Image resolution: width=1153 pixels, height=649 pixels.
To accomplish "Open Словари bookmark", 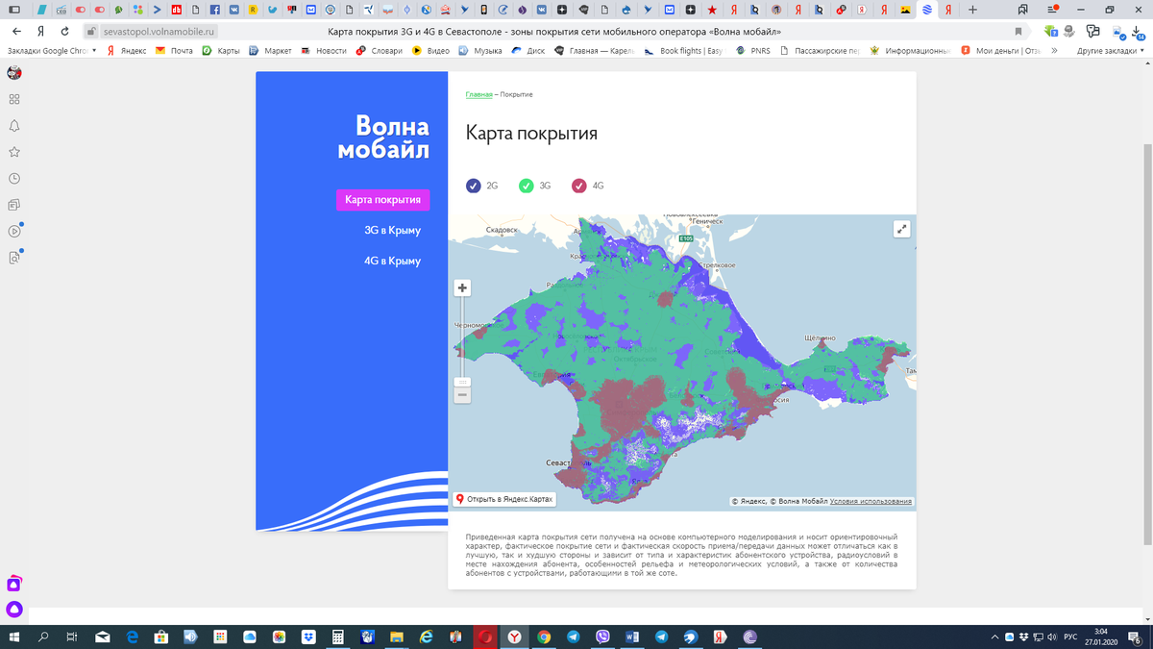I will point(380,50).
